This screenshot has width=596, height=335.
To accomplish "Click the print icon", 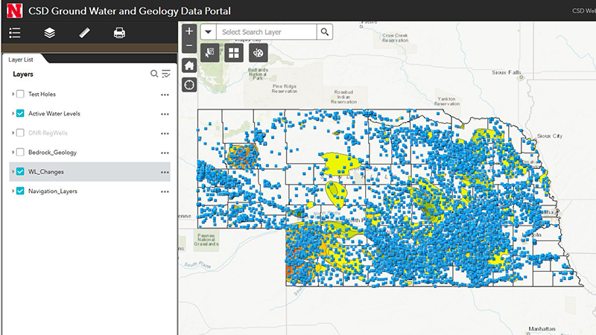I will [119, 33].
